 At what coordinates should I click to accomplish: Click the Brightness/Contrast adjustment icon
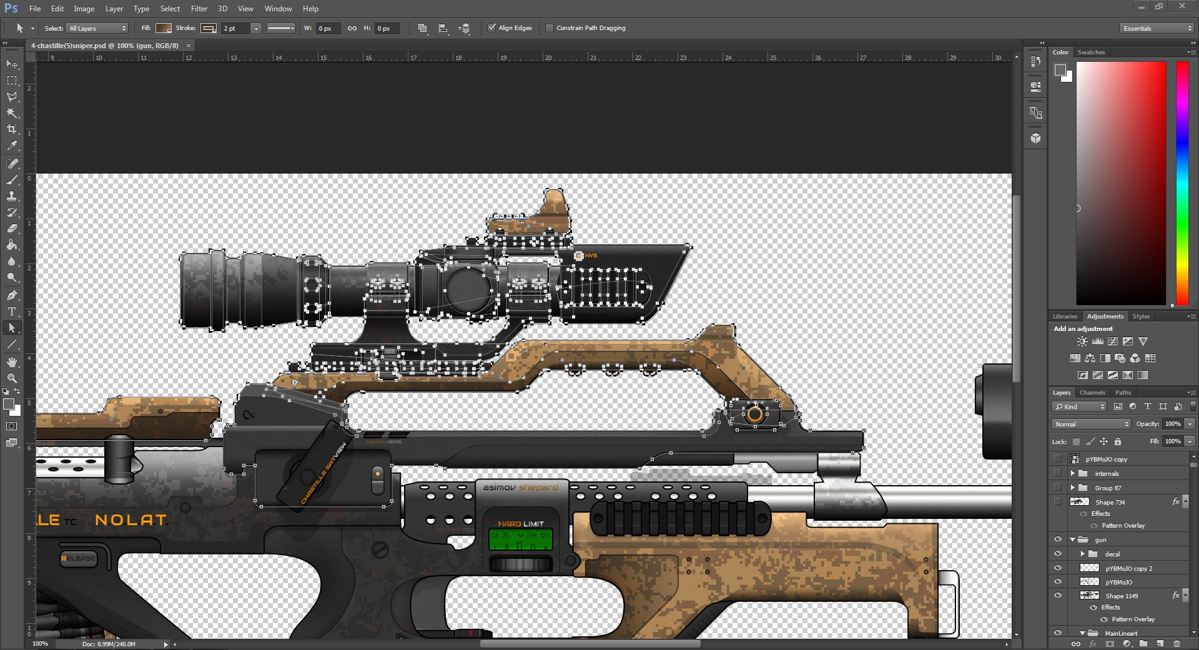pos(1082,342)
